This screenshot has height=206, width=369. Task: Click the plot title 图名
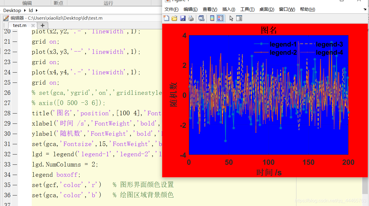pos(269,30)
